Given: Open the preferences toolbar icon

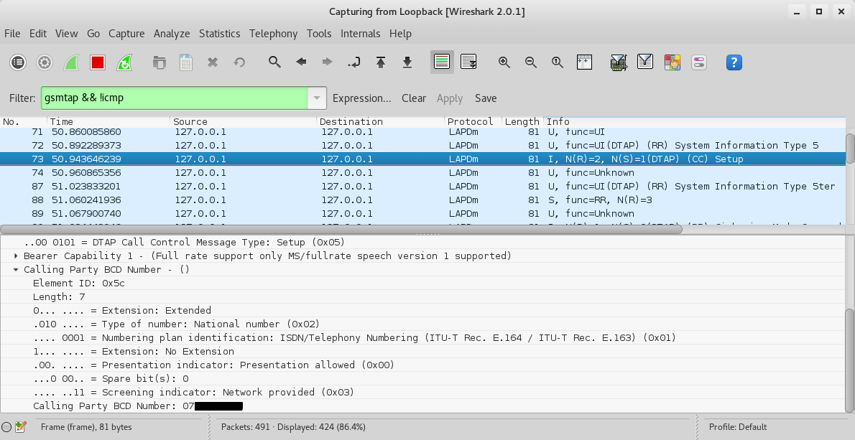Looking at the screenshot, I should [698, 62].
